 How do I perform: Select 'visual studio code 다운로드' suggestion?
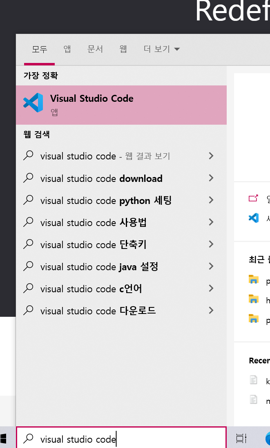click(121, 311)
